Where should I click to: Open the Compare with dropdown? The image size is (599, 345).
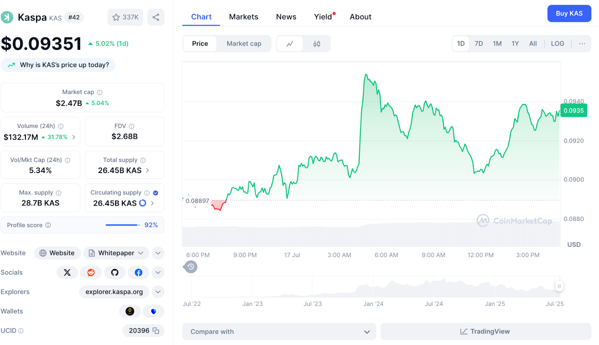pyautogui.click(x=279, y=332)
